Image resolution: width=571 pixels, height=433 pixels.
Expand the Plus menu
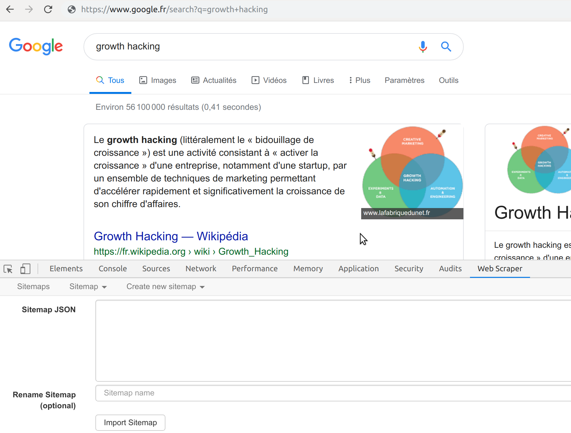click(360, 80)
